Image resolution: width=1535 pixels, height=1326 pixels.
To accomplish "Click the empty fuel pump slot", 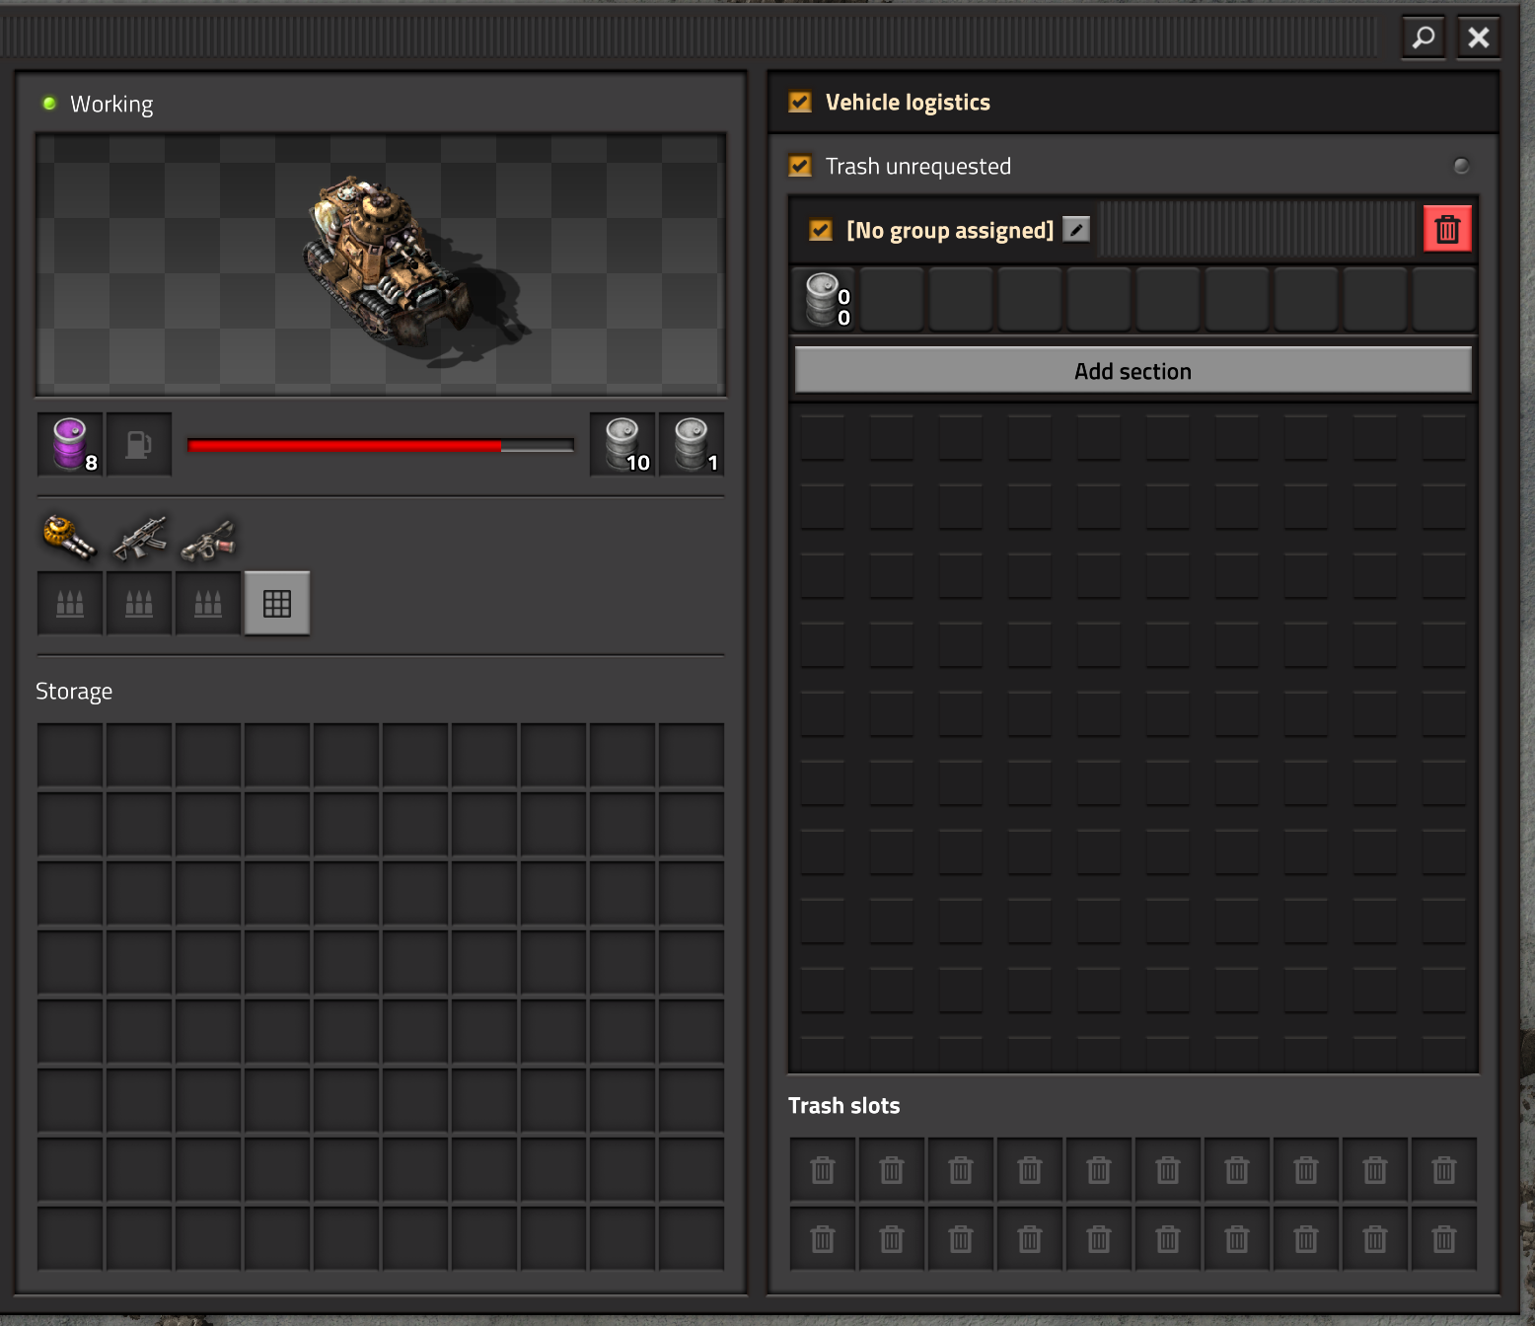I will click(x=139, y=444).
